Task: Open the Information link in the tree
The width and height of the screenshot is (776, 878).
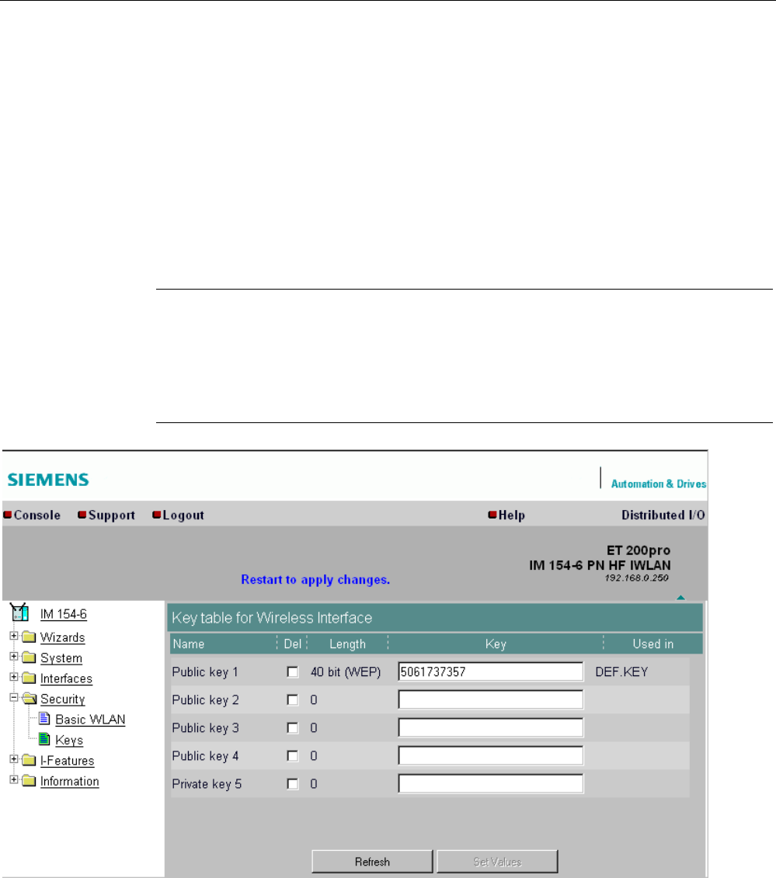Action: click(69, 782)
